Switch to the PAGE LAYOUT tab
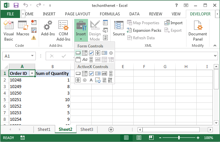The height and width of the screenshot is (142, 220). point(77,14)
